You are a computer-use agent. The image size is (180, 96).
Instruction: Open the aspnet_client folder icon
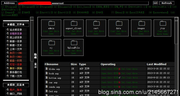tap(74, 23)
